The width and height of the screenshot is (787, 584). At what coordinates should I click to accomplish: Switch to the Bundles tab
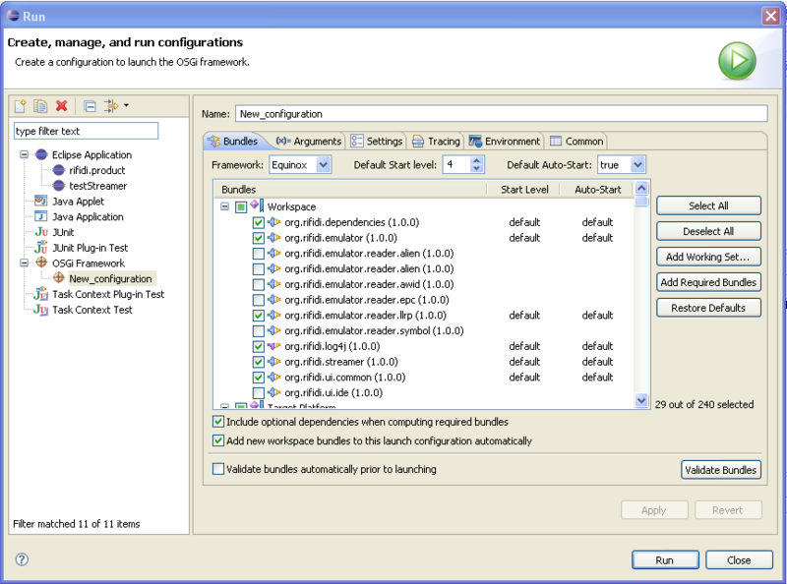(x=232, y=141)
